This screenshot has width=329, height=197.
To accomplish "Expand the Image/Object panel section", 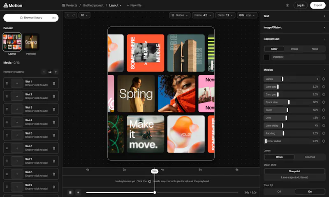I will (294, 28).
